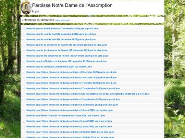
Task: Click the 'Paroisse Notre Dame de l'Assomption' title
Action: [x=72, y=5]
